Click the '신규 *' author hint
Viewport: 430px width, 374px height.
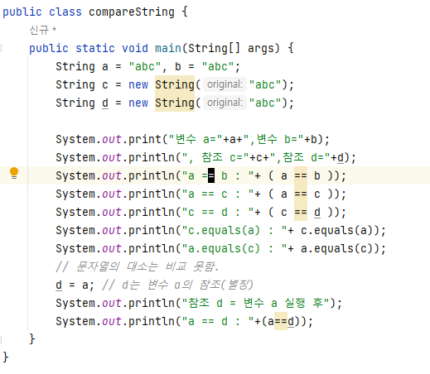42,30
